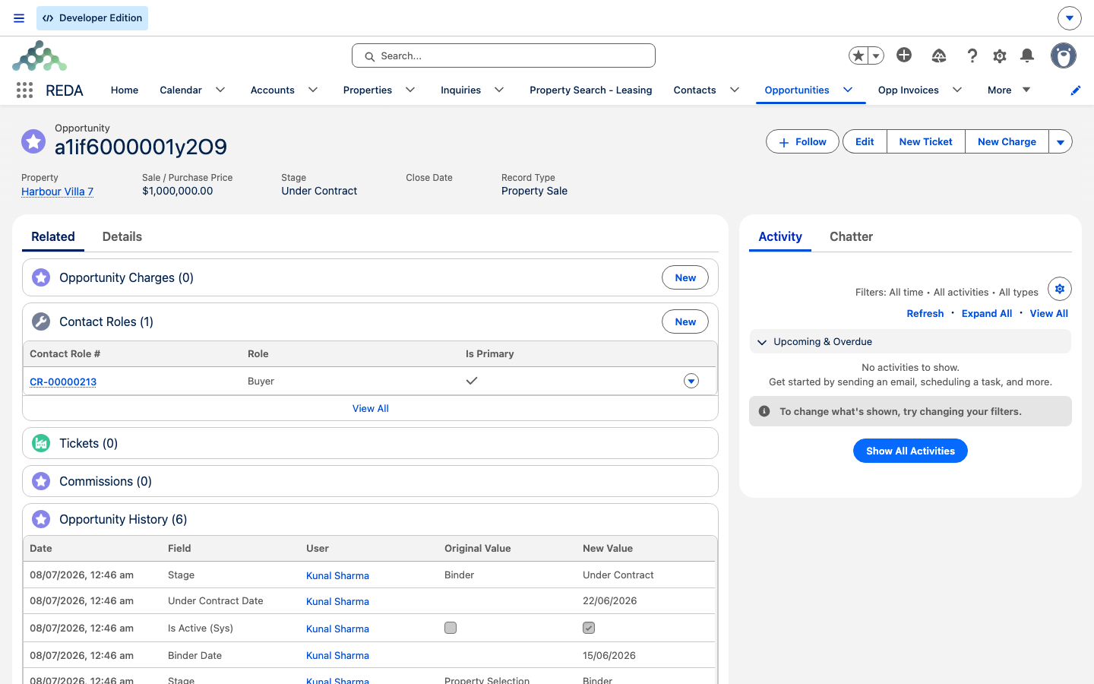This screenshot has height=684, width=1094.
Task: Open the favorites list dropdown arrow
Action: pos(876,55)
